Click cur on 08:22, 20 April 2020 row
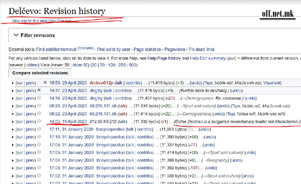The width and height of the screenshot is (301, 184). pyautogui.click(x=19, y=114)
